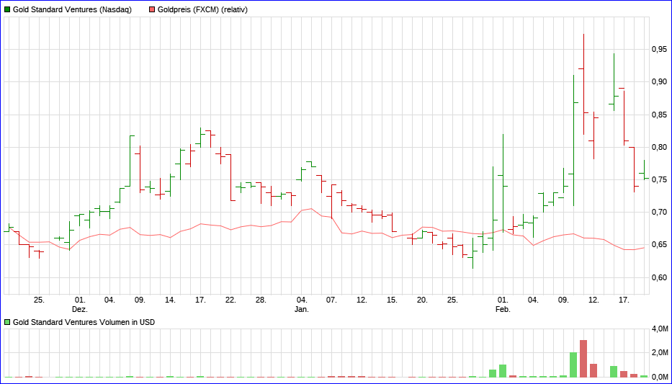Viewport: 672px width, 384px height.
Task: Select the Dez. month marker on the time axis
Action: pos(79,309)
